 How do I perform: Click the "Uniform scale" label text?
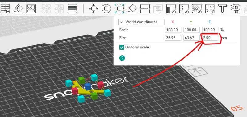pyautogui.click(x=137, y=47)
